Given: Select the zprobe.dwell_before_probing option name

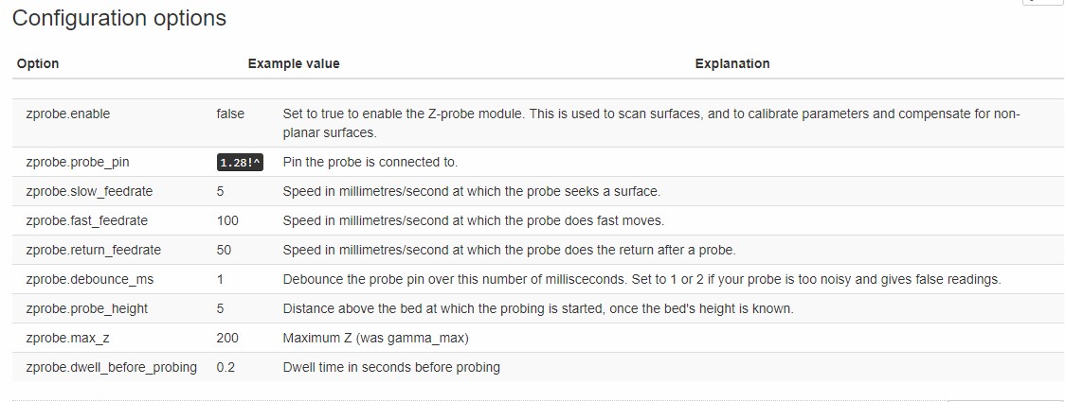Looking at the screenshot, I should click(112, 367).
